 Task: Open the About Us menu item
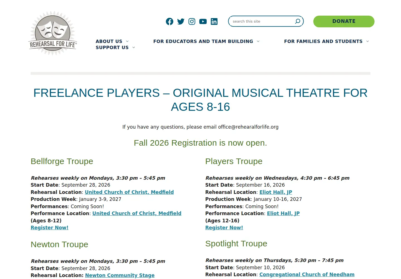(x=109, y=41)
